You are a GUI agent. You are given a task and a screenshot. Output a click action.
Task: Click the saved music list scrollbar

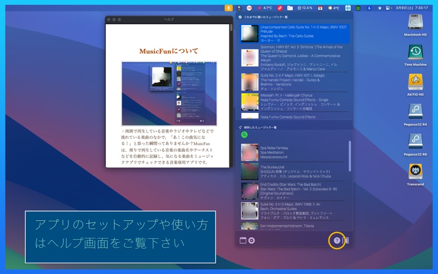[350, 156]
